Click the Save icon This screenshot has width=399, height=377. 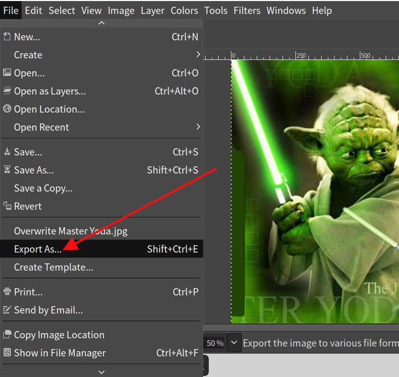click(7, 152)
